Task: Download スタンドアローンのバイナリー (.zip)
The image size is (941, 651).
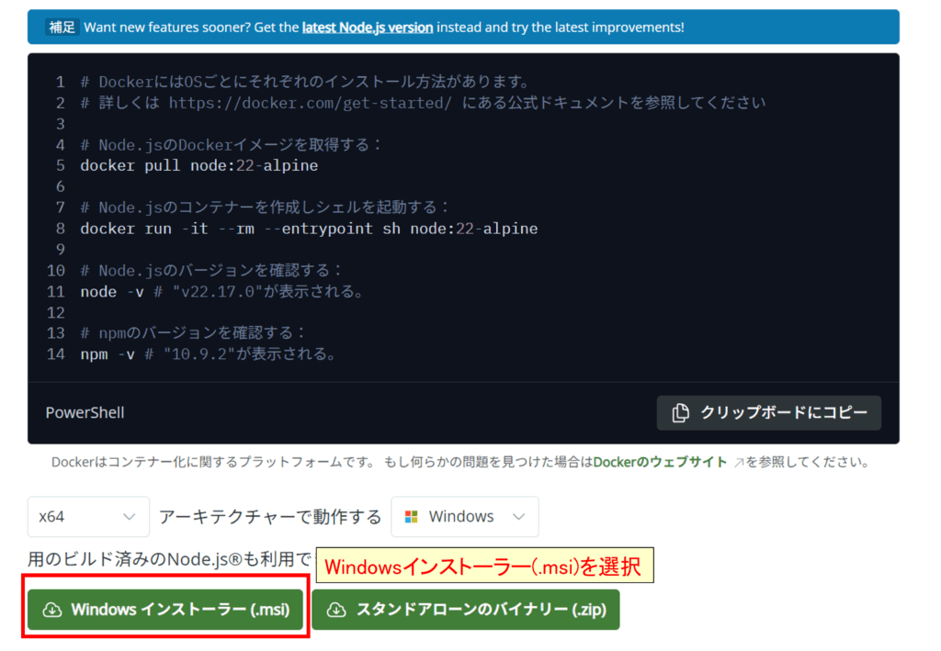Action: (466, 610)
